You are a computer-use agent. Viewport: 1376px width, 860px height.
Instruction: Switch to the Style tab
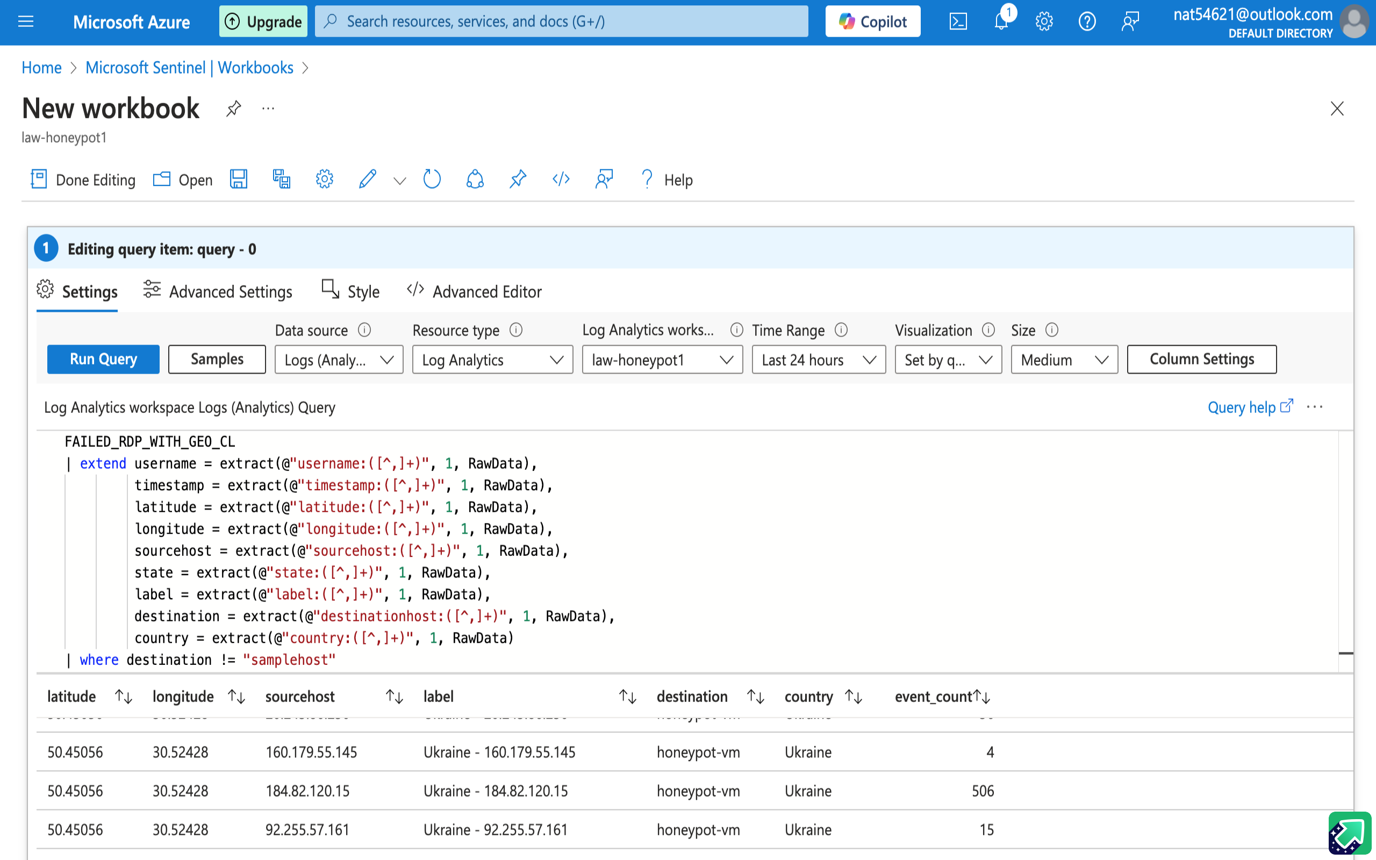click(351, 291)
